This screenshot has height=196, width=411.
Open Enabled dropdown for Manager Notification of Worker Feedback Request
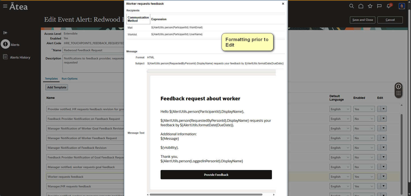364,138
